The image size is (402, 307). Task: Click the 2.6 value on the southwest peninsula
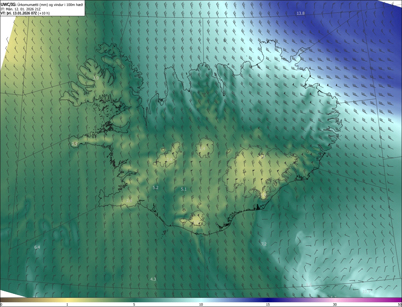[129, 201]
